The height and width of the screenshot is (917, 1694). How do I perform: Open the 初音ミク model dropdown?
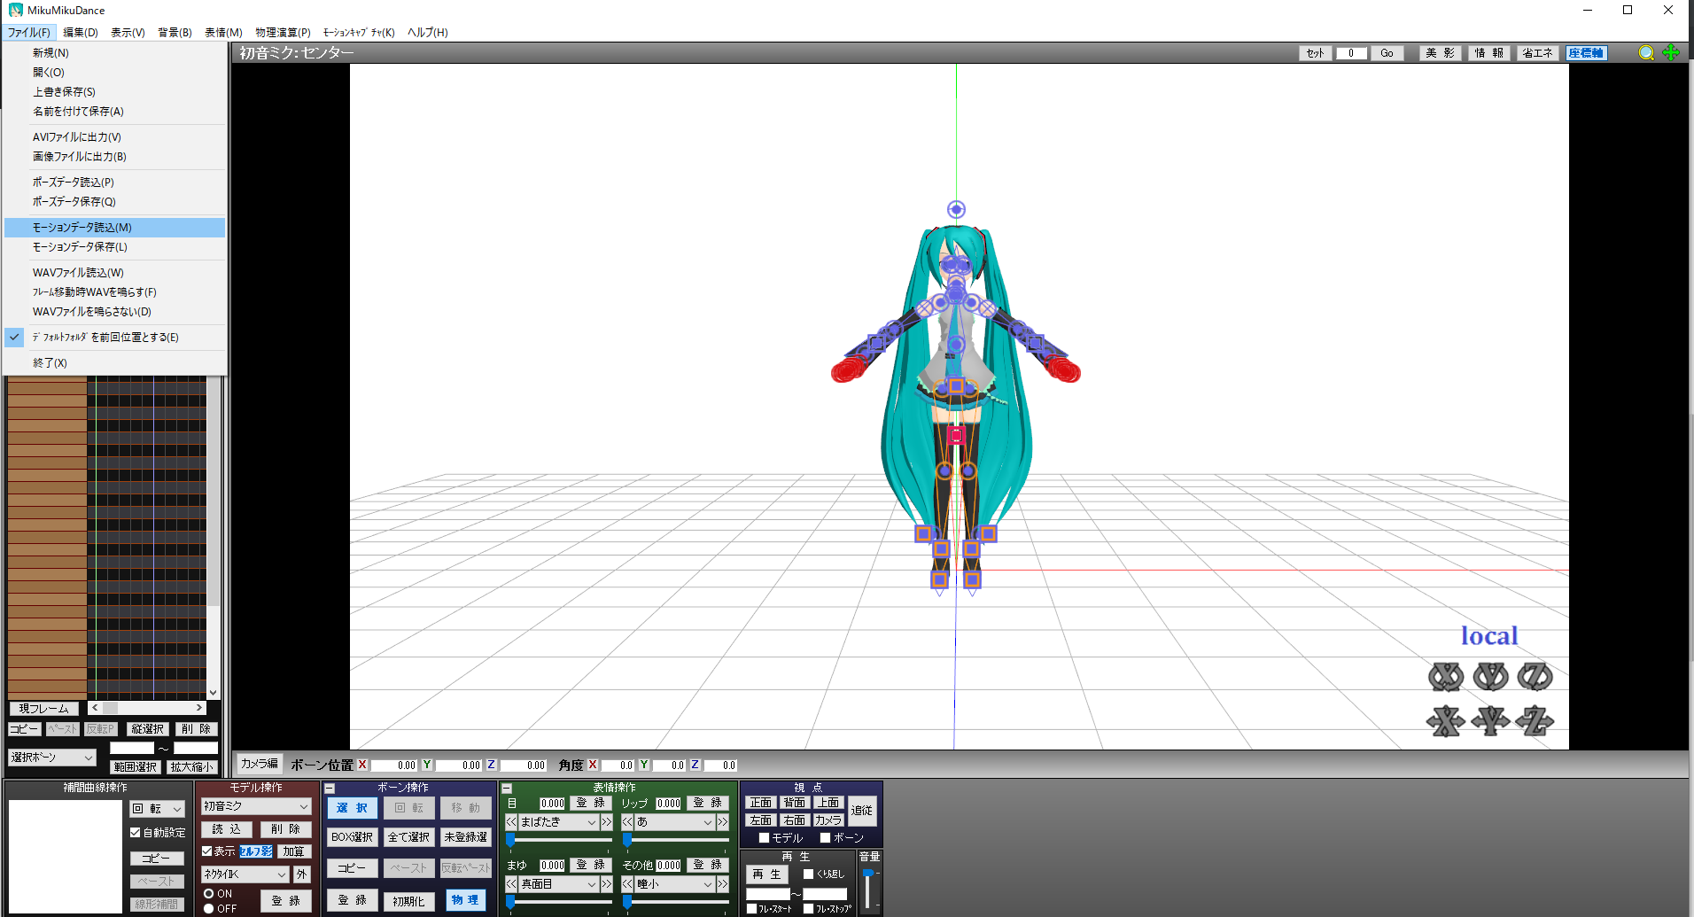click(x=256, y=806)
